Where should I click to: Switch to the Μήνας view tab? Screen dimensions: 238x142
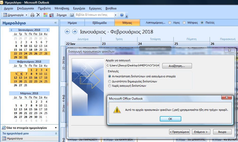click(127, 23)
